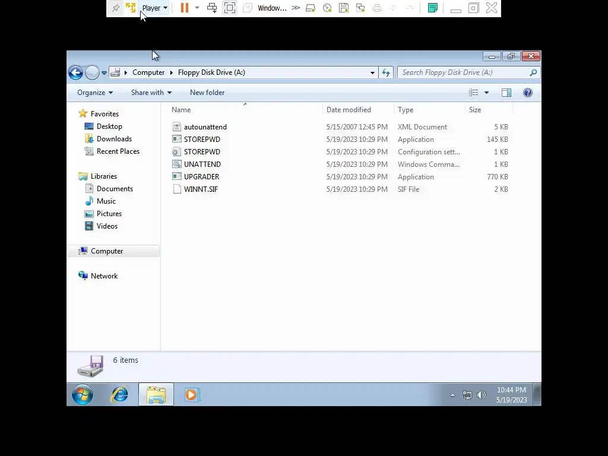
Task: Toggle the preview pane
Action: (506, 93)
